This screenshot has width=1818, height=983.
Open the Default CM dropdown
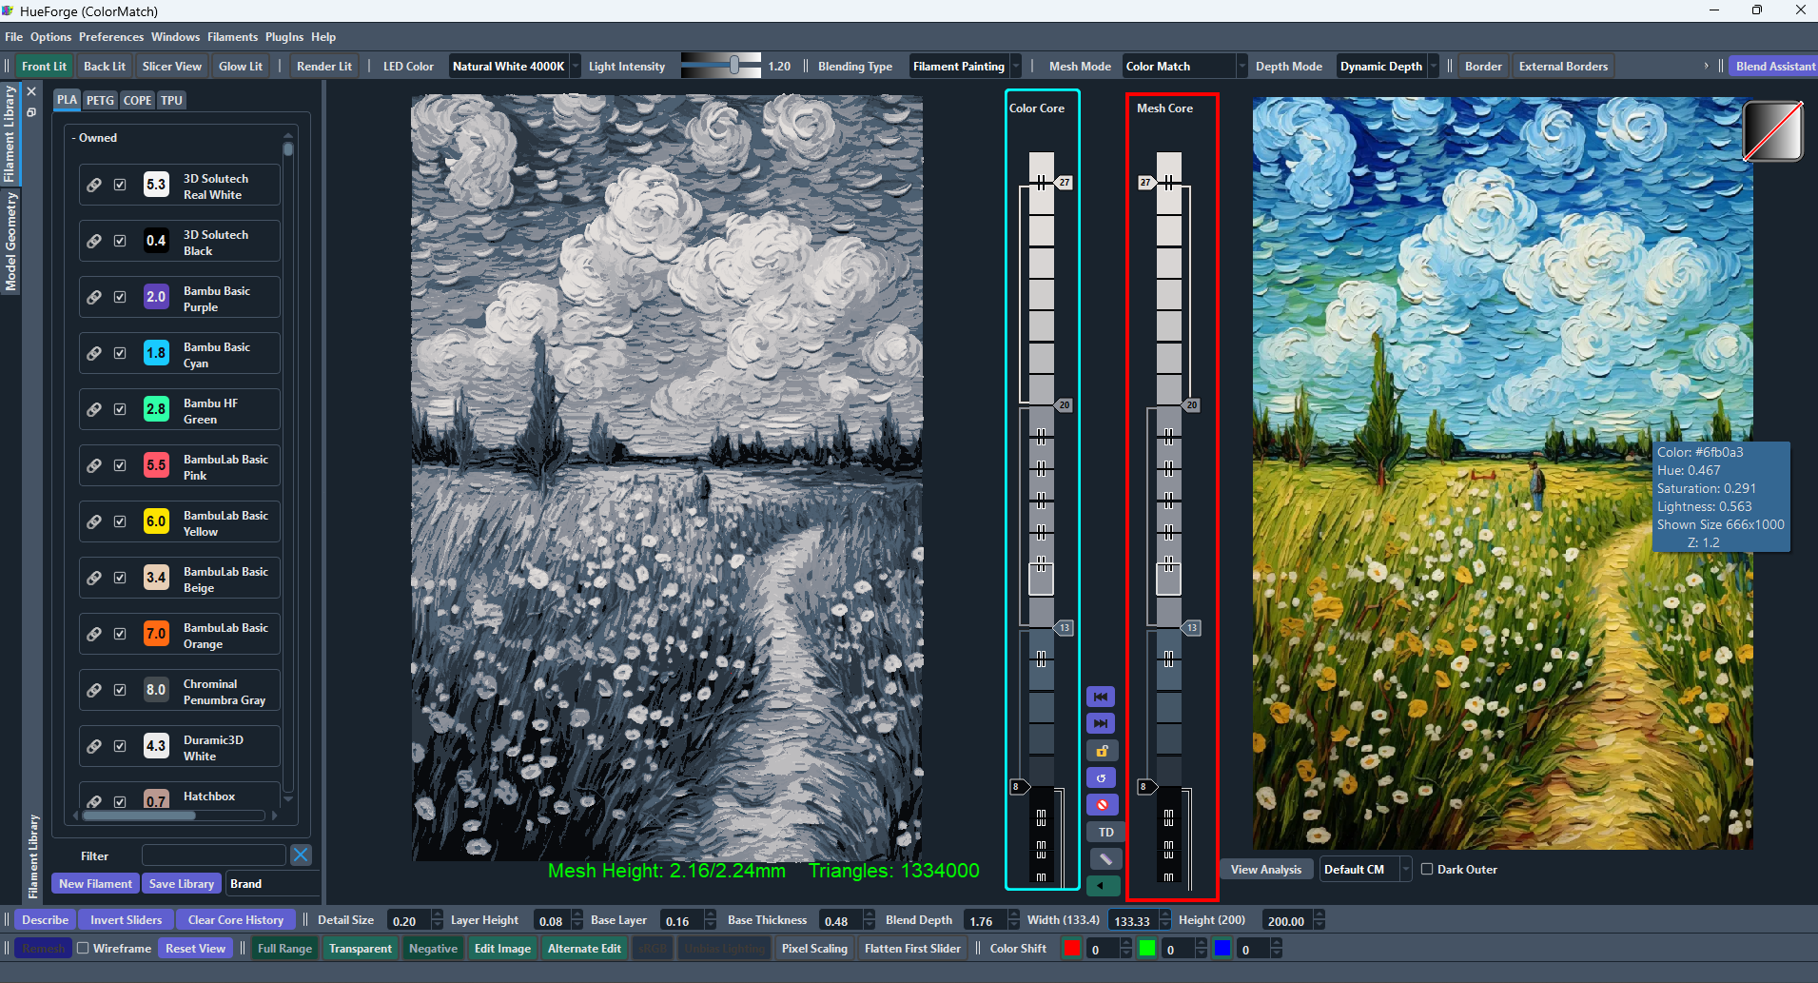1365,869
